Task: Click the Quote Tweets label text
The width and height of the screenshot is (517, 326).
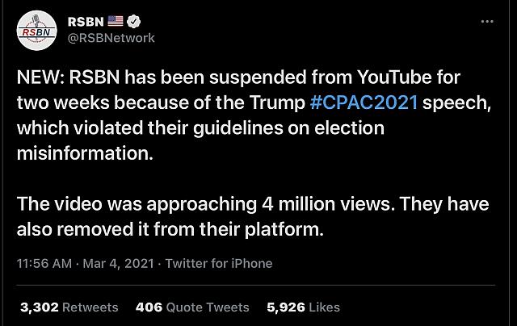Action: (208, 307)
